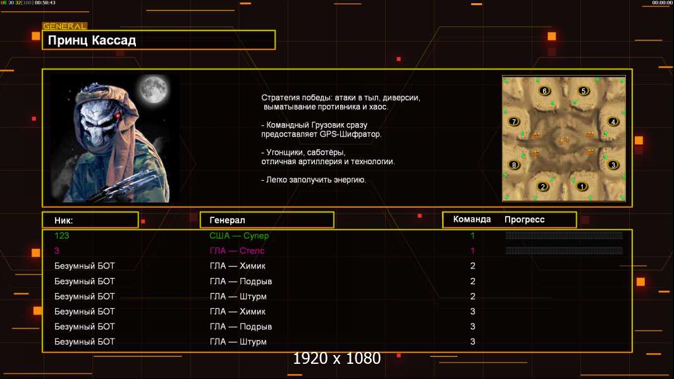Click the yellow GENERAL label
The height and width of the screenshot is (379, 674).
click(x=64, y=26)
